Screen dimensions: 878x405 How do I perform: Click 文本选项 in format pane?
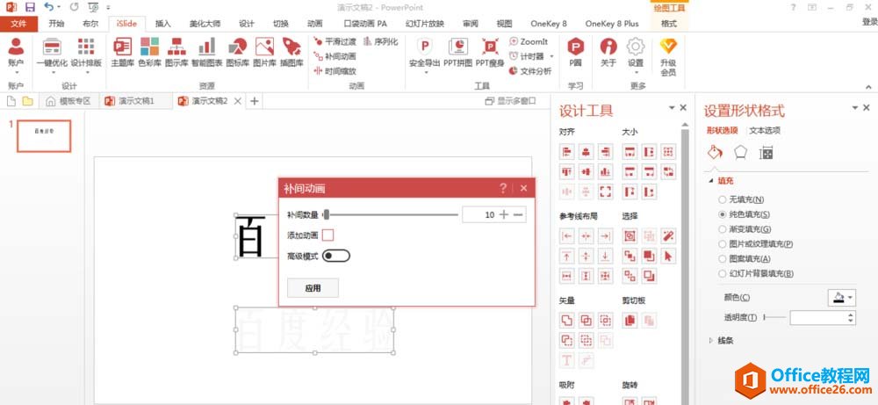[x=765, y=131]
